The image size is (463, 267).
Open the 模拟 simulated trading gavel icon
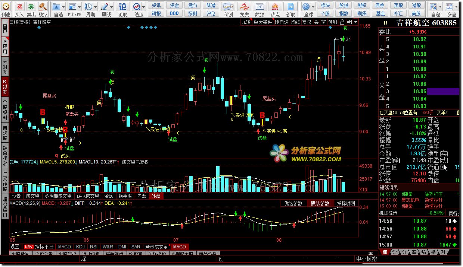(x=43, y=7)
